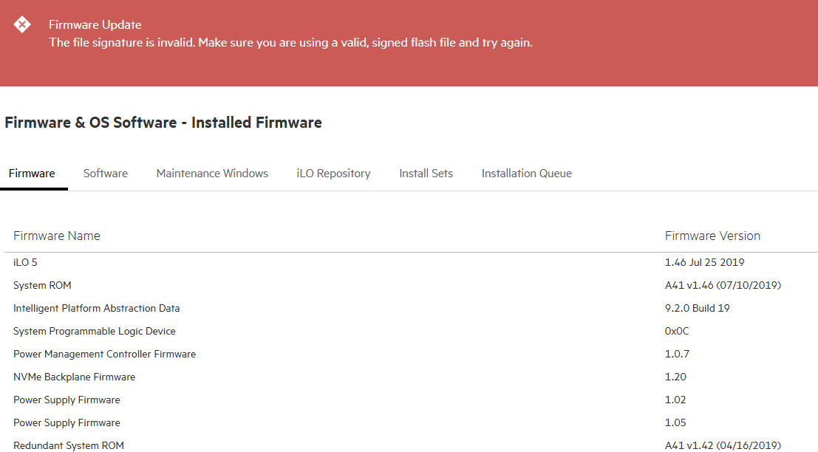Click Intelligent Platform Abstraction Data entry
Viewport: 818px width, 452px height.
pos(97,308)
